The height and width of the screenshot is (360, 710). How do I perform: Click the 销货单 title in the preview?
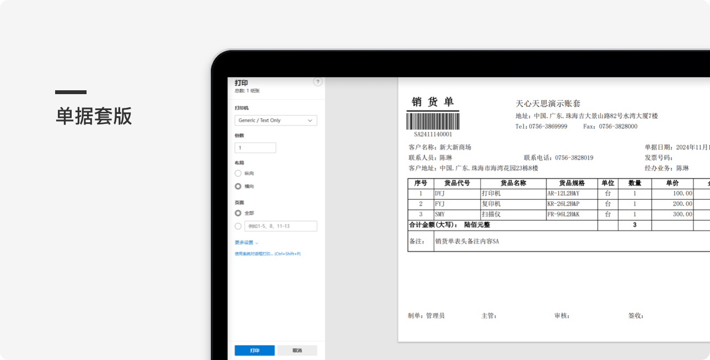[x=433, y=102]
